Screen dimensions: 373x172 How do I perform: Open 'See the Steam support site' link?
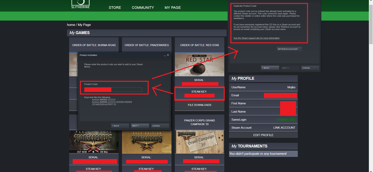[x=256, y=38]
